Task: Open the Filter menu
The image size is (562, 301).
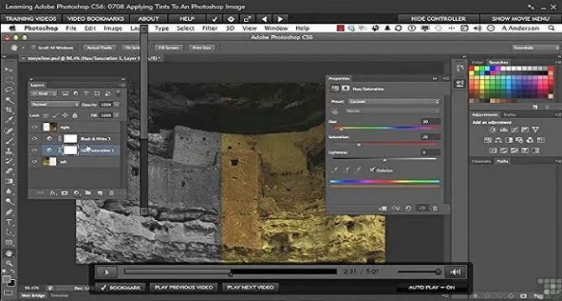Action: click(x=210, y=28)
